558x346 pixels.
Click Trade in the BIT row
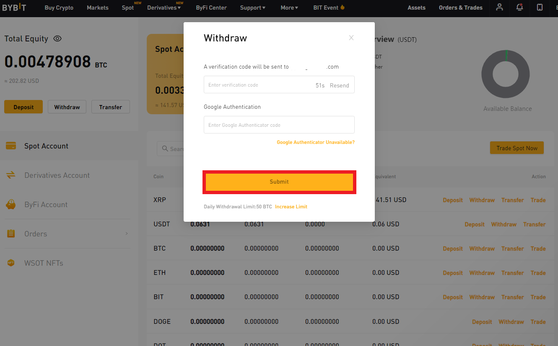coord(538,297)
